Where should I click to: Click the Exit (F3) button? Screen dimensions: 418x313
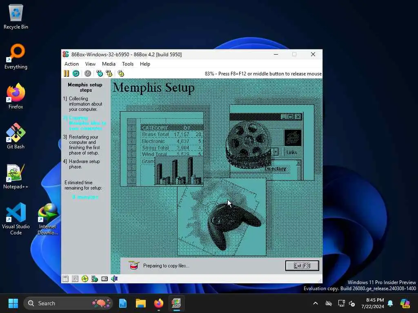(x=302, y=266)
